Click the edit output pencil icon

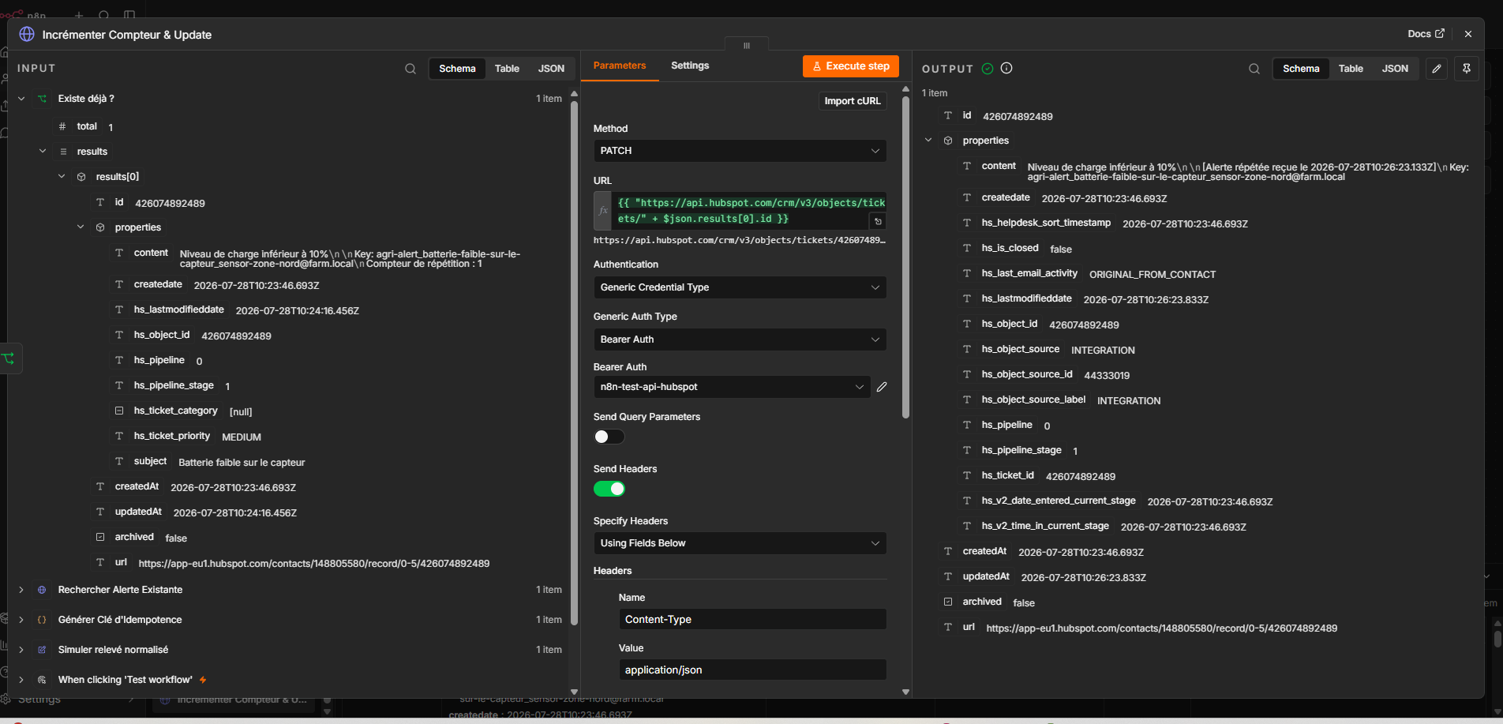pos(1437,69)
